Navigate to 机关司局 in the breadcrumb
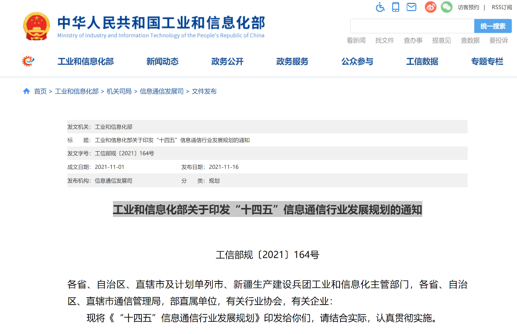The image size is (517, 334). (119, 91)
